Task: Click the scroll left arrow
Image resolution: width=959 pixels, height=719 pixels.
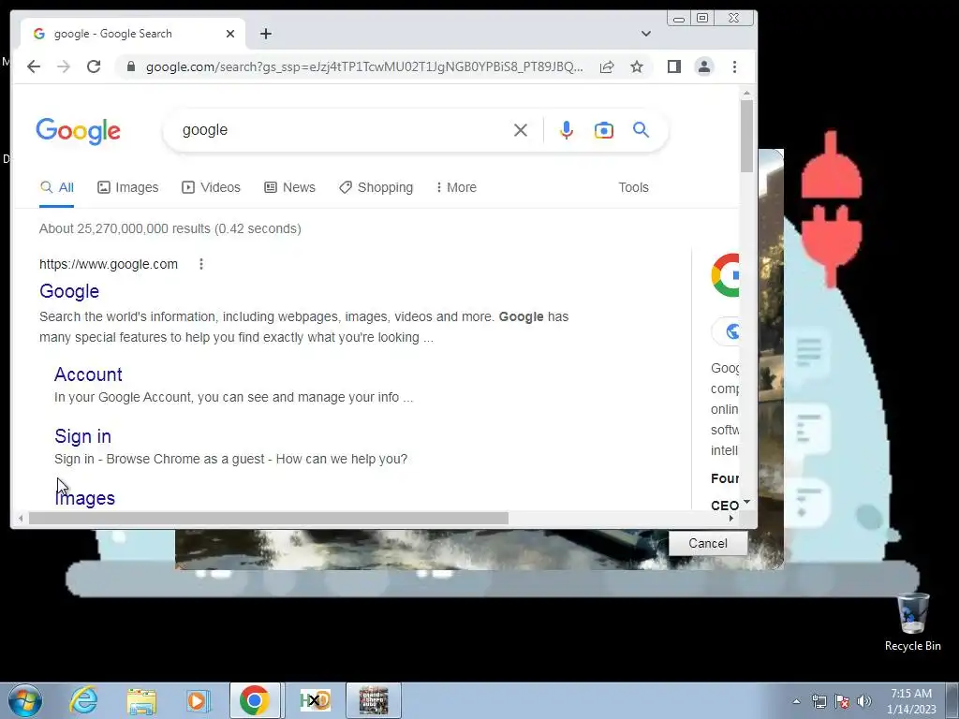Action: tap(21, 519)
